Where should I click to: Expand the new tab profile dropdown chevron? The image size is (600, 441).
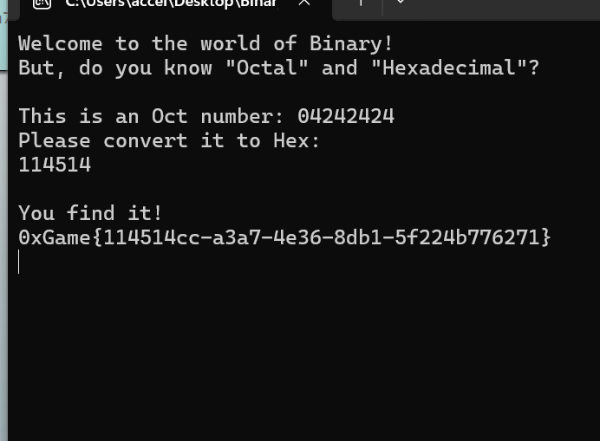pos(401,3)
